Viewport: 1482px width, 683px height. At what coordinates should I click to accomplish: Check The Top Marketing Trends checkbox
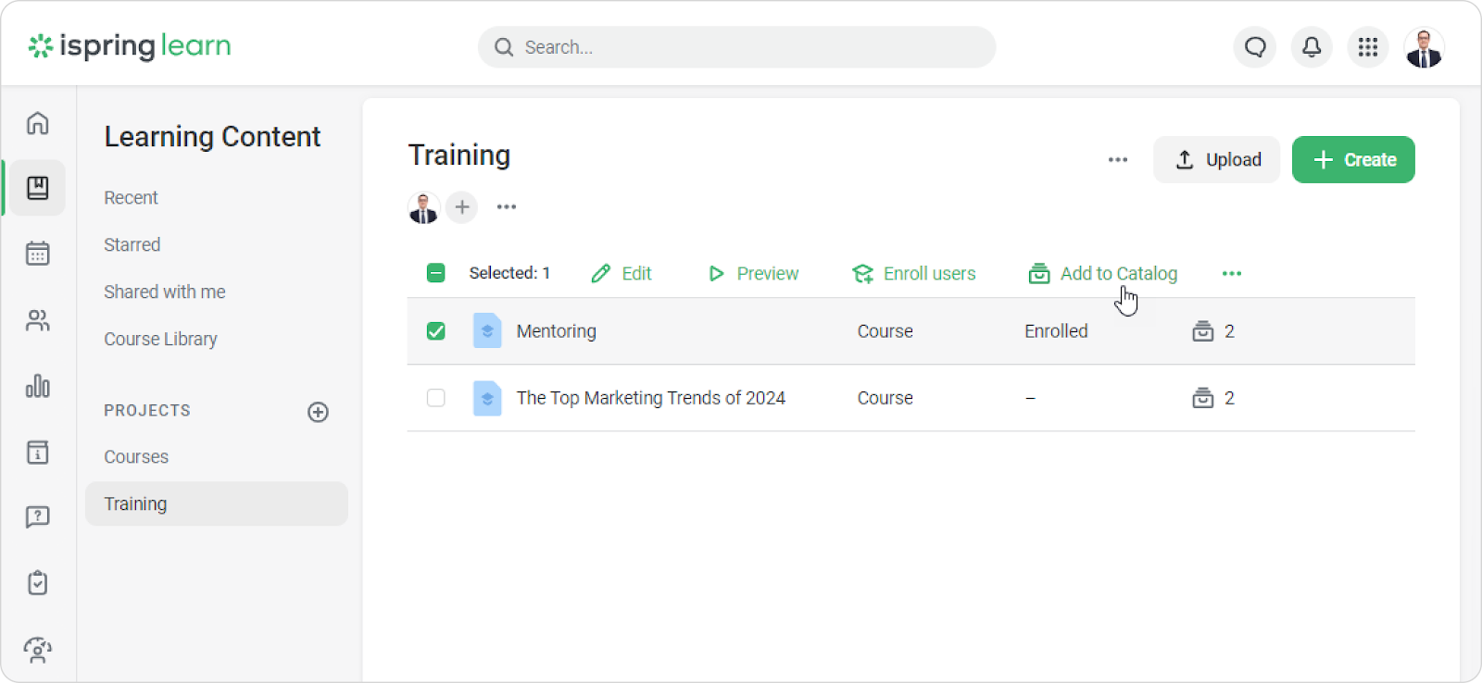435,398
